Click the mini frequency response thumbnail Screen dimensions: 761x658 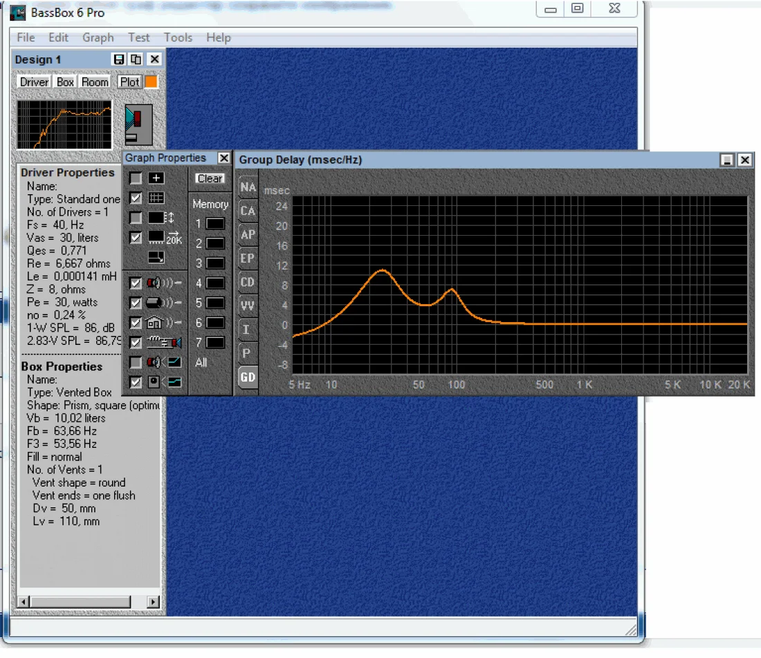point(64,125)
